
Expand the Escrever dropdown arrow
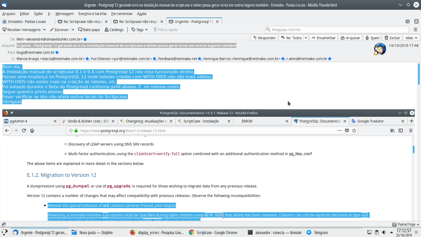click(x=73, y=30)
